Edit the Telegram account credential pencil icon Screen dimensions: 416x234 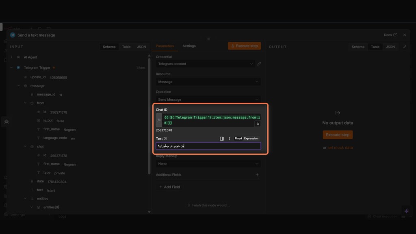click(259, 64)
